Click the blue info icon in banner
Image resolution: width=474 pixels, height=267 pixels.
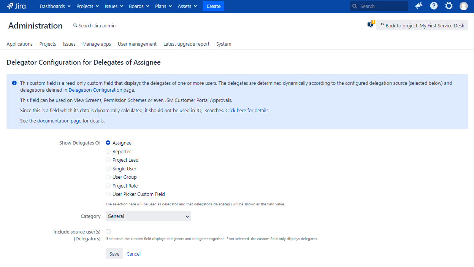coord(14,83)
